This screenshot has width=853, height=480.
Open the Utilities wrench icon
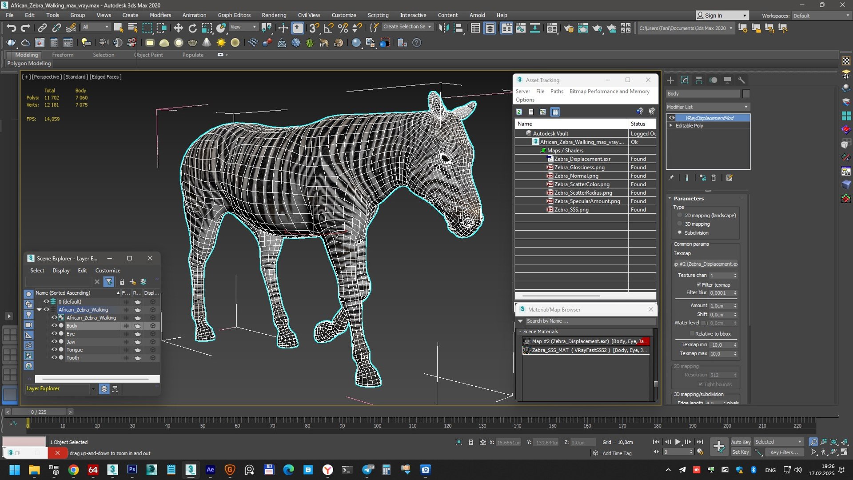(741, 80)
